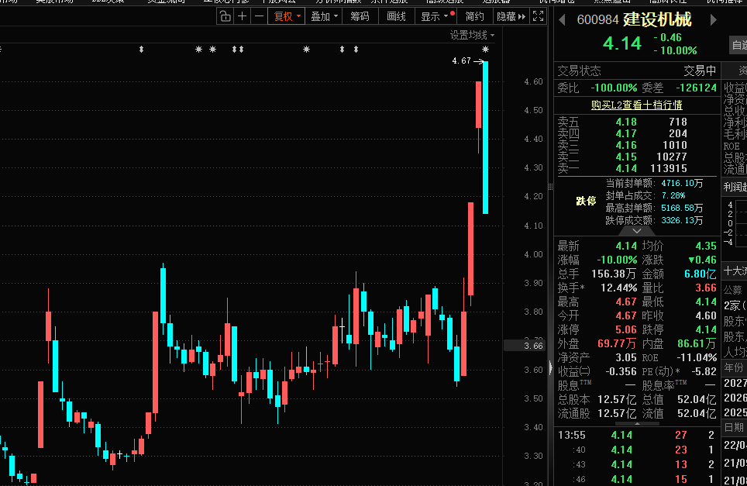Click the star event marker above latest candle
747x486 pixels.
coord(485,50)
